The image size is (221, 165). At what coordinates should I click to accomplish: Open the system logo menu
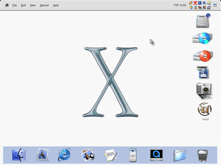point(7,5)
